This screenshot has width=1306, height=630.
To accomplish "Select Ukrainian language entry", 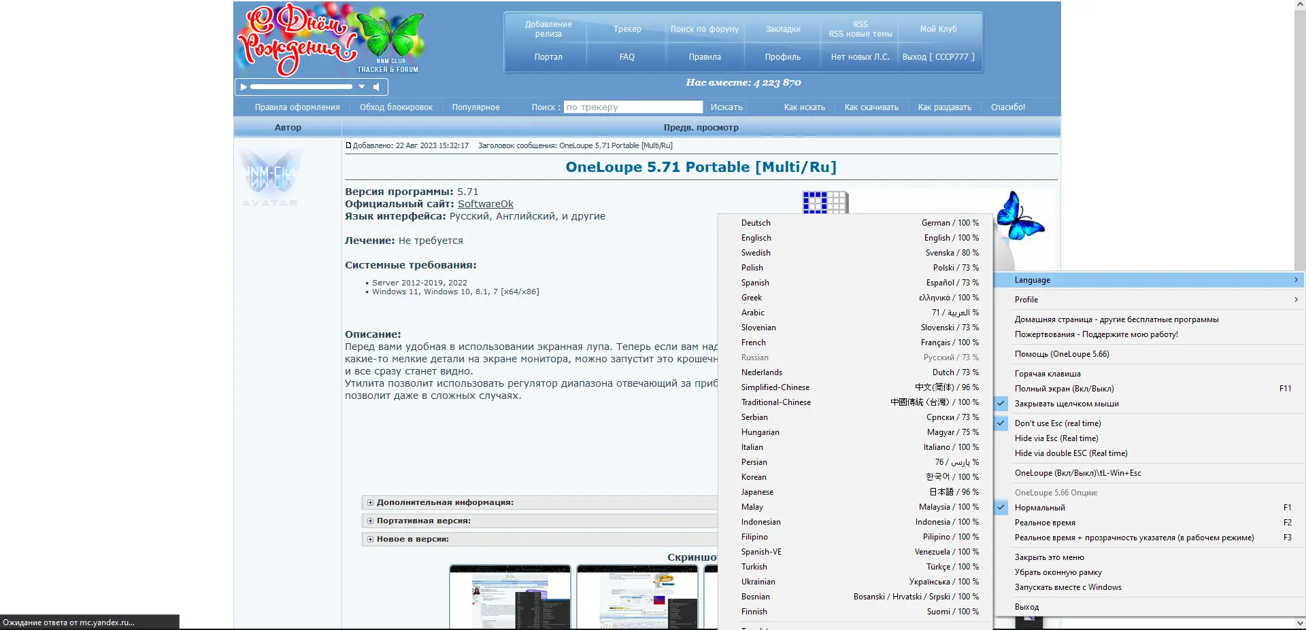I will point(856,582).
